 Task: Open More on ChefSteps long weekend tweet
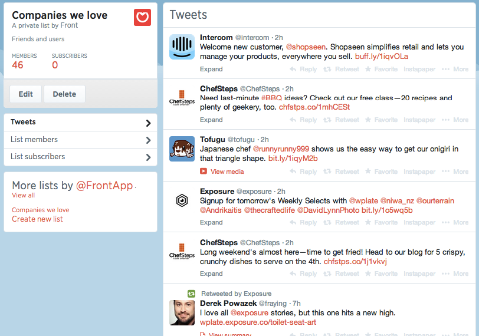point(455,274)
